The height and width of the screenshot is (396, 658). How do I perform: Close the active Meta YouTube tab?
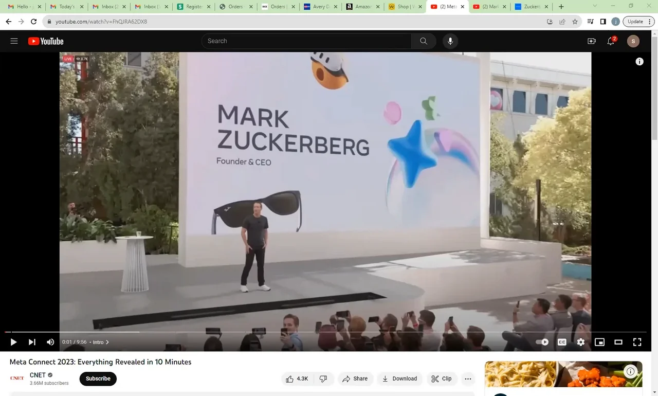[462, 7]
